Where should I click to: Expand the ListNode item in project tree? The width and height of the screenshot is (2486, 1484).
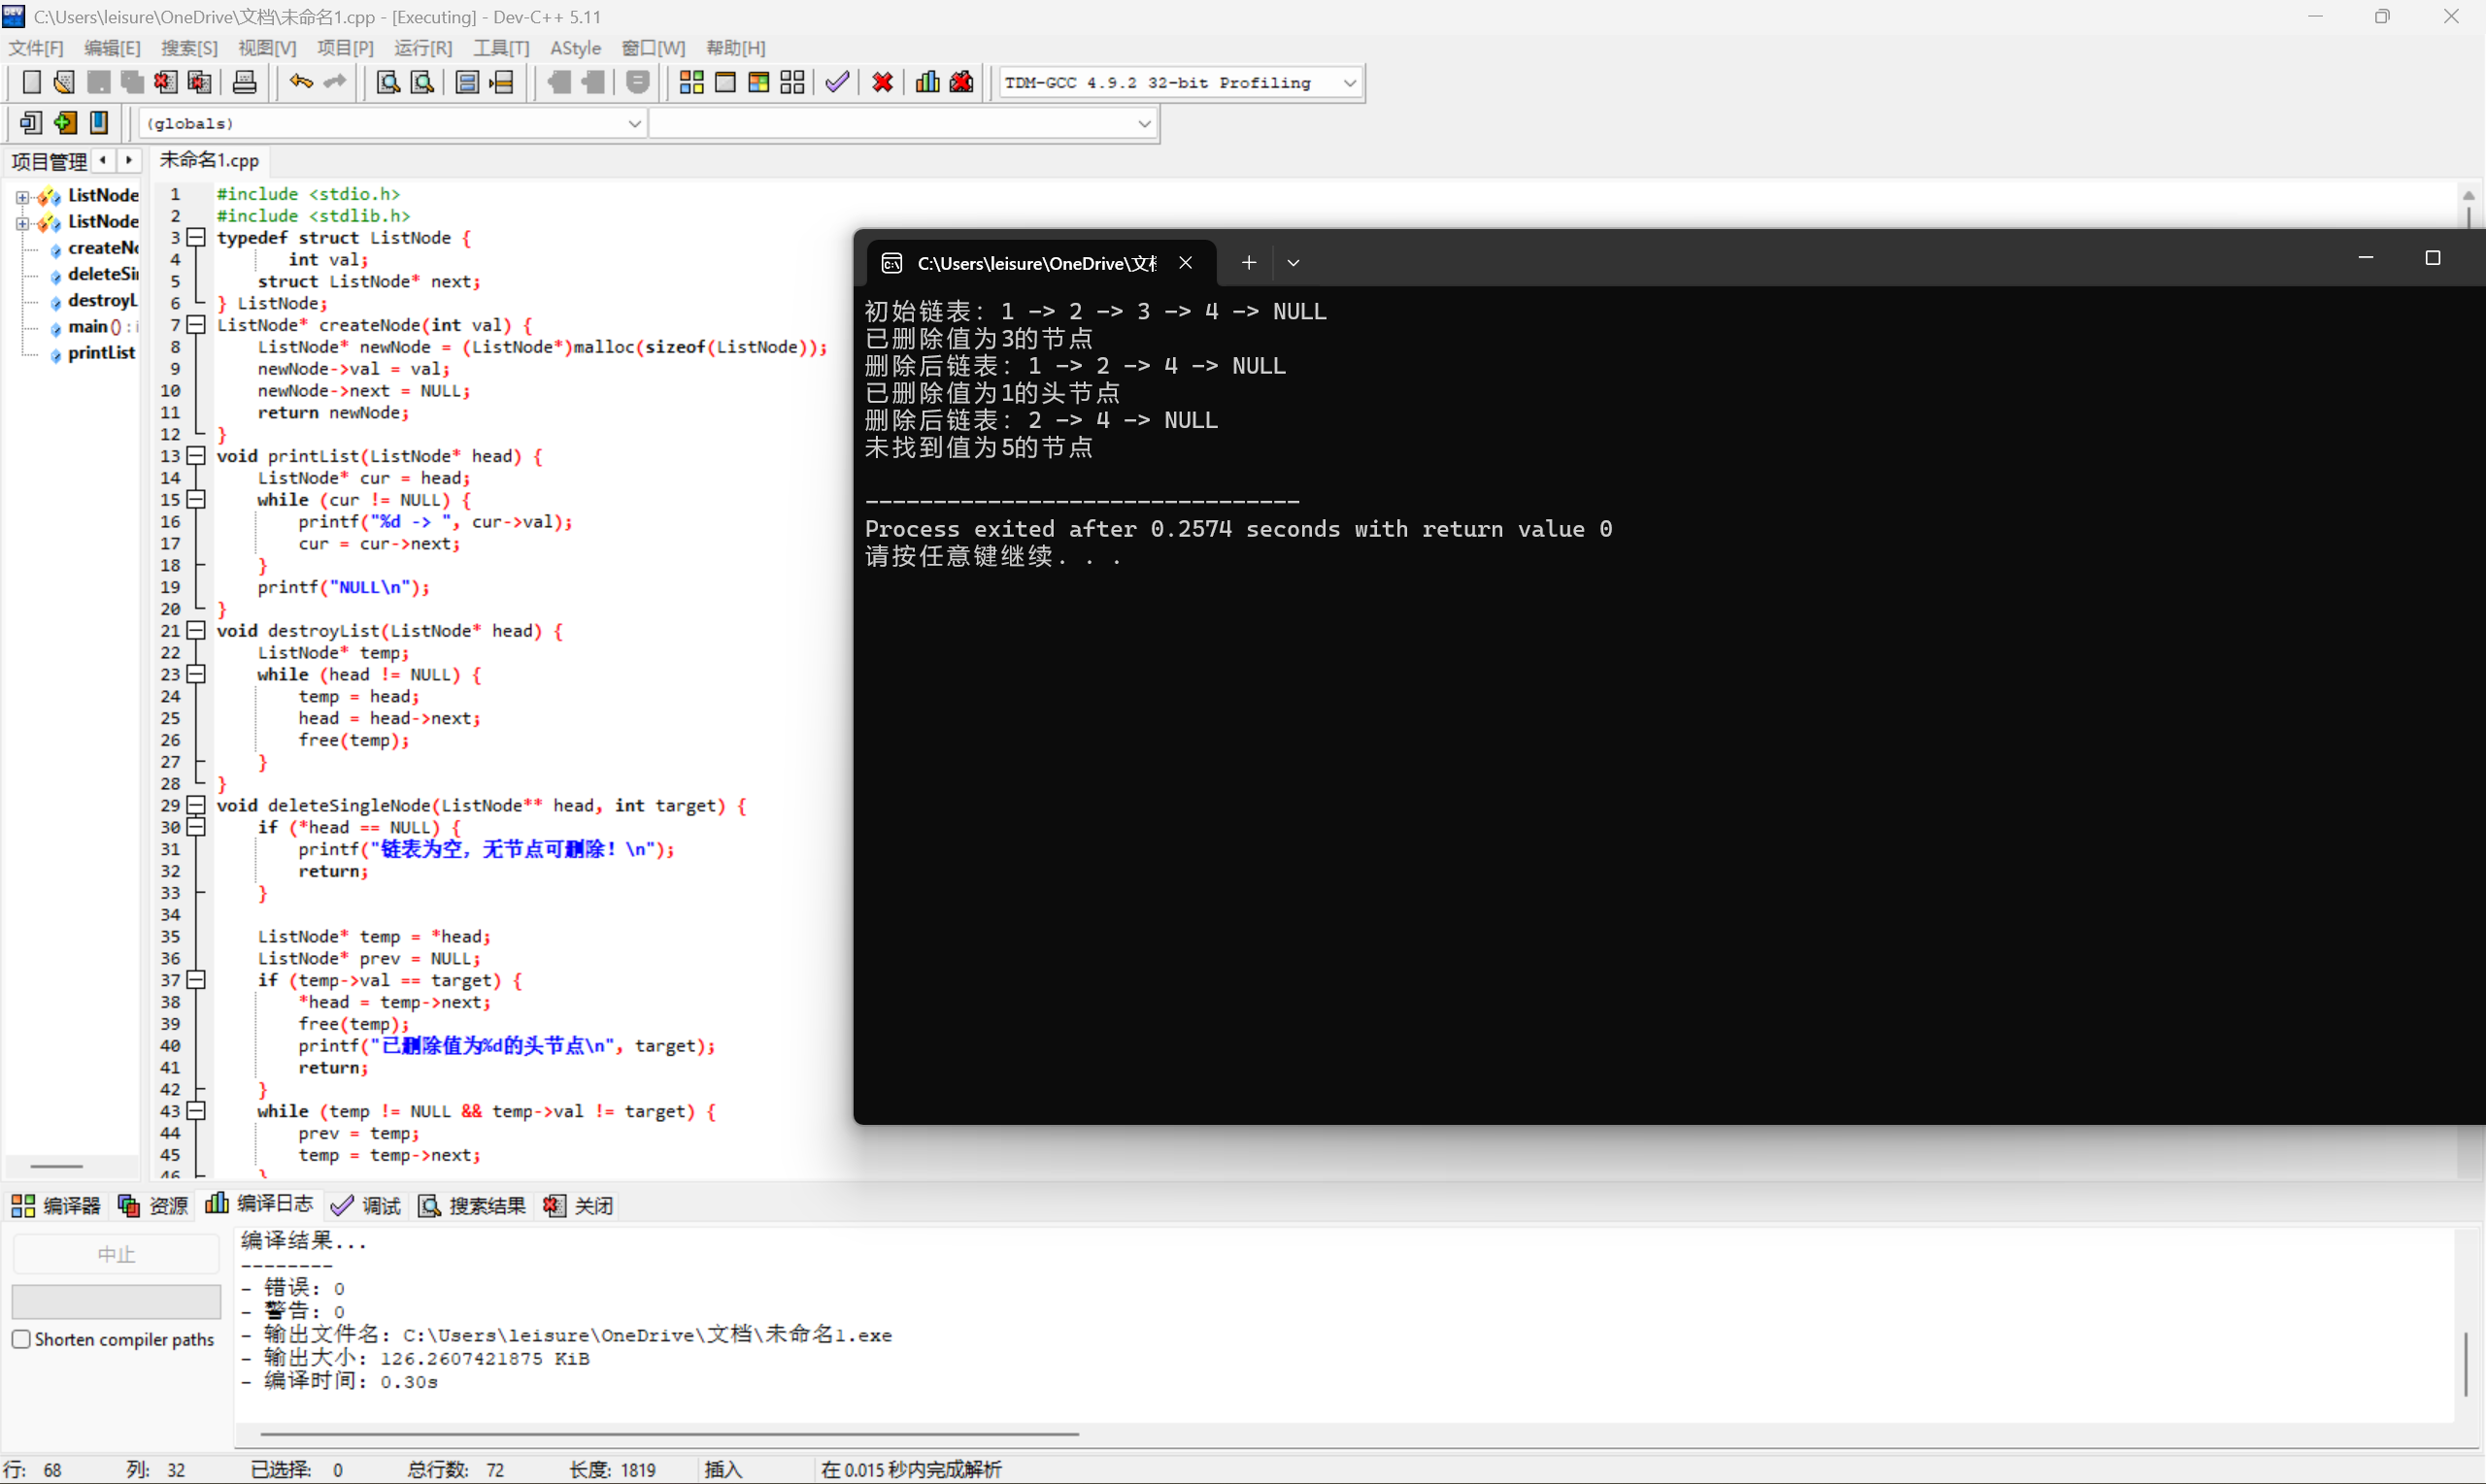(x=22, y=195)
